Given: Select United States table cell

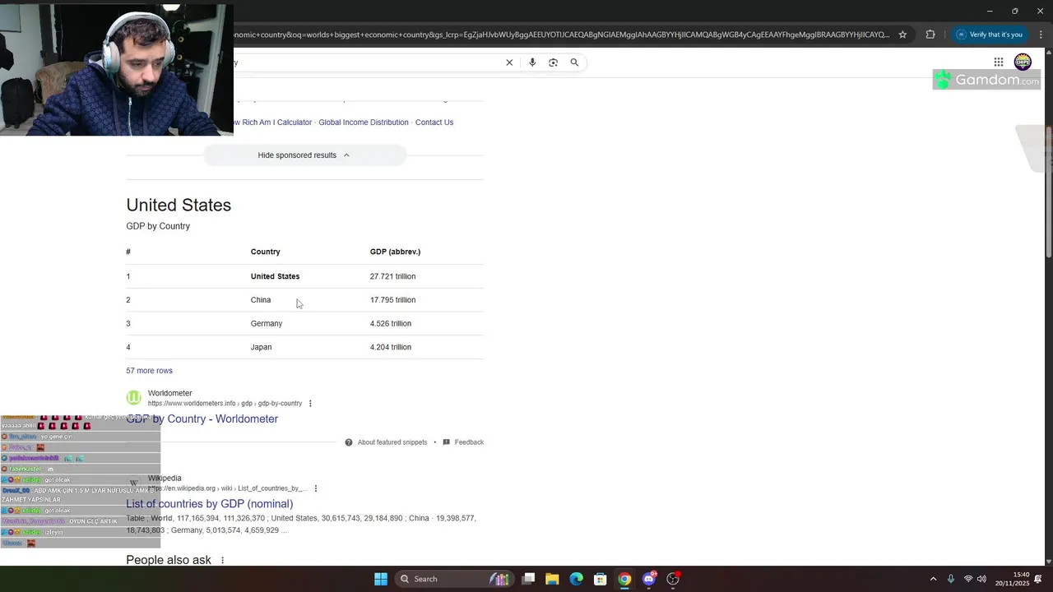Looking at the screenshot, I should [x=275, y=276].
